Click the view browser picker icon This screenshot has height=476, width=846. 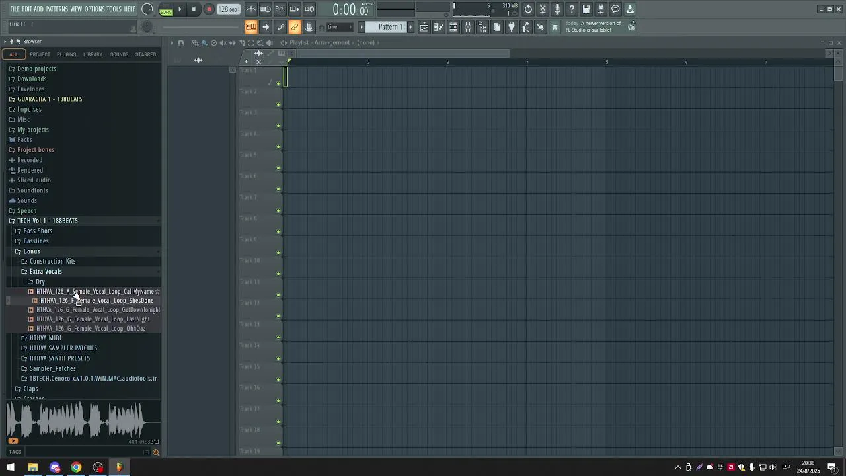(482, 27)
